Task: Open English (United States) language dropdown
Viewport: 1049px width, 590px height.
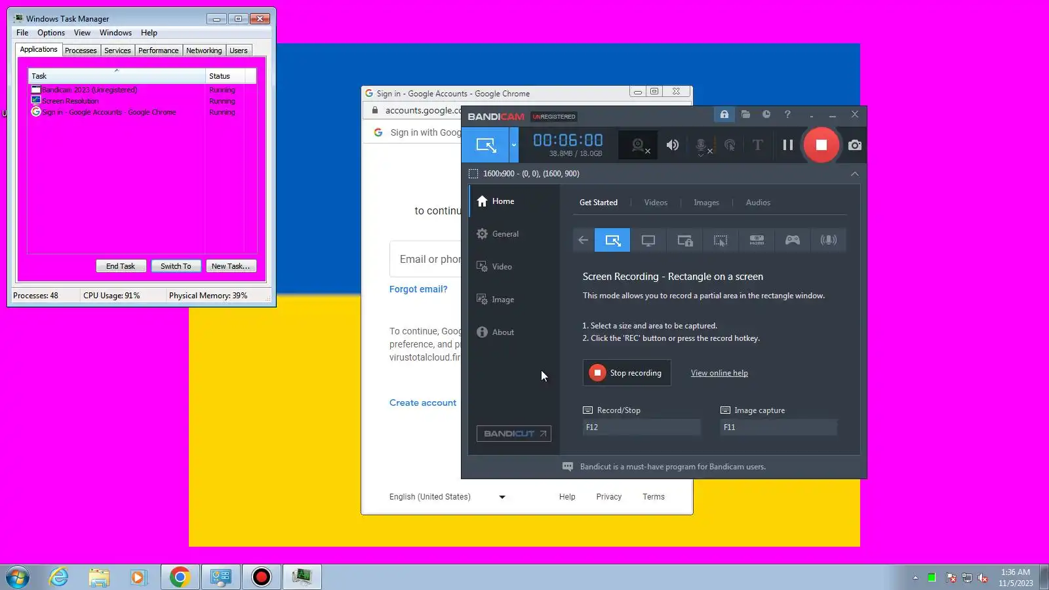Action: (x=447, y=497)
